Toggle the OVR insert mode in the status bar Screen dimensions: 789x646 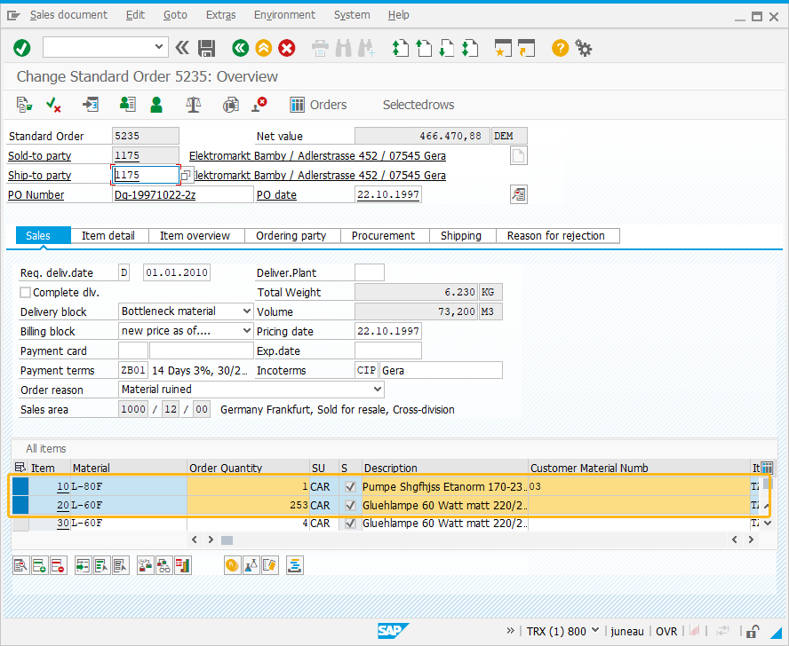click(x=666, y=632)
